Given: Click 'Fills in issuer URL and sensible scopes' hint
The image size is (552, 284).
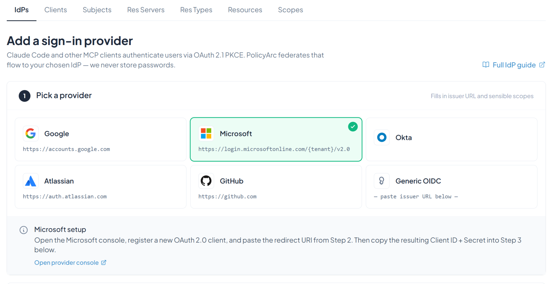Looking at the screenshot, I should 482,96.
